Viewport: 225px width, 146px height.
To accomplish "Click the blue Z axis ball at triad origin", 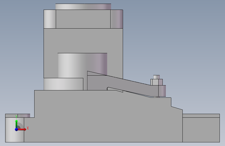I will 17,129.
